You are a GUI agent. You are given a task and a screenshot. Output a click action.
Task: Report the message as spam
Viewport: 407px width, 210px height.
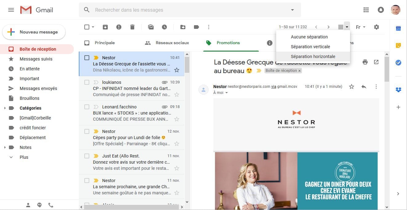coord(119,27)
